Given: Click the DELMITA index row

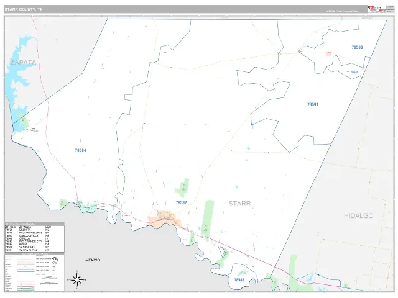Looking at the screenshot, I should tap(34, 230).
